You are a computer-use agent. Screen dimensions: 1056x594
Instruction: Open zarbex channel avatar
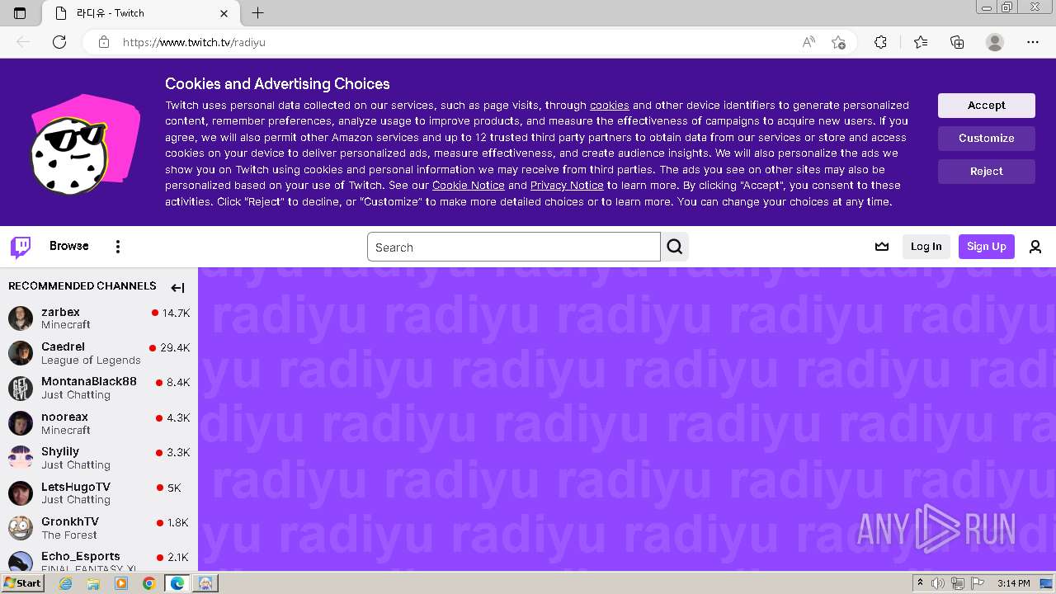21,318
